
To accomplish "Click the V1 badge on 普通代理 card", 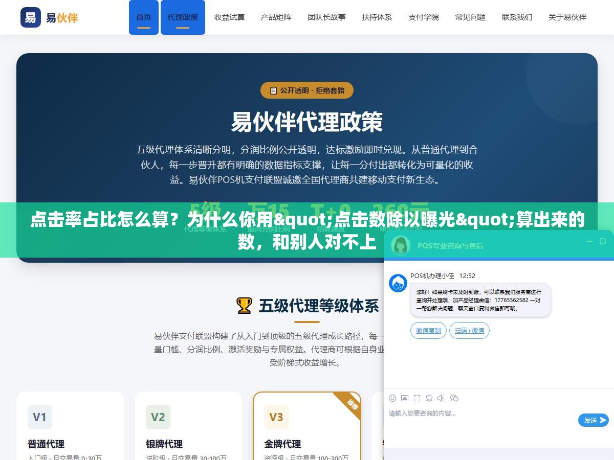I will coord(40,417).
